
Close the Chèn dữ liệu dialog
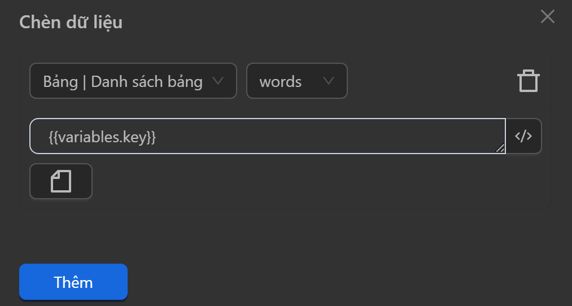coord(547,17)
